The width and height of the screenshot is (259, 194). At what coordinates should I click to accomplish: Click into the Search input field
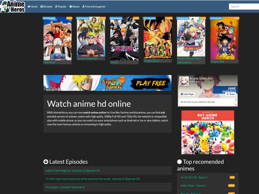(244, 7)
